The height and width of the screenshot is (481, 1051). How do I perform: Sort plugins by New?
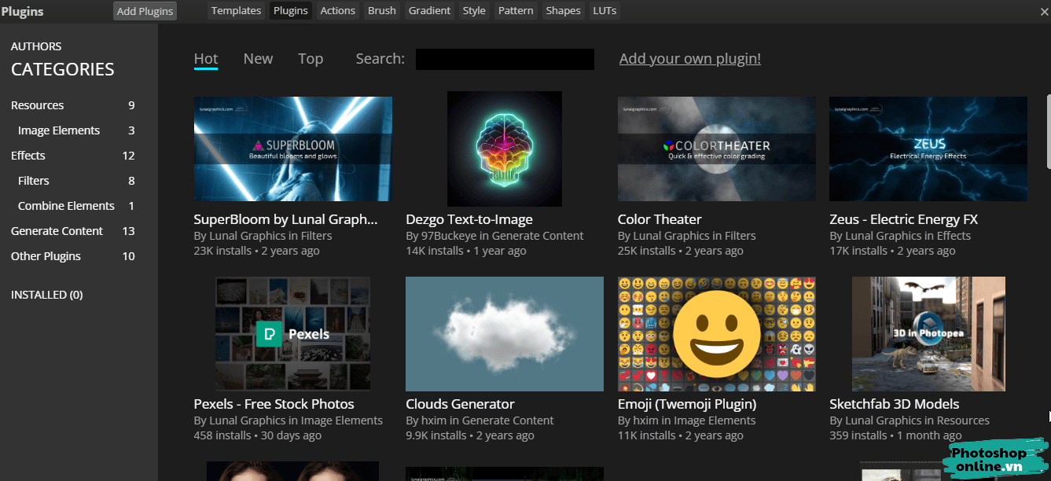point(258,58)
